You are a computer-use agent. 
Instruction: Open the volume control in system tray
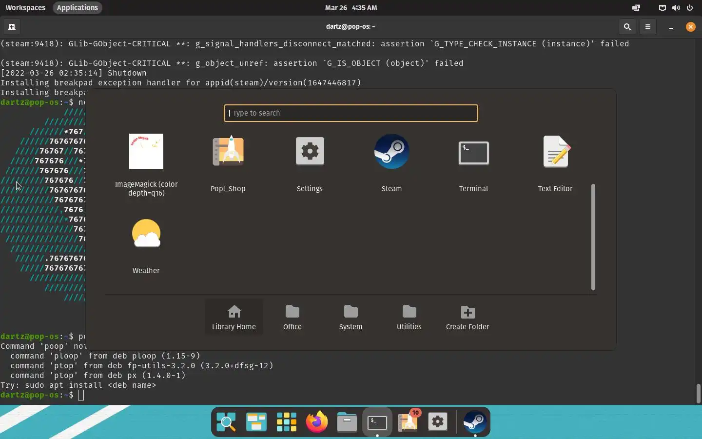[676, 8]
